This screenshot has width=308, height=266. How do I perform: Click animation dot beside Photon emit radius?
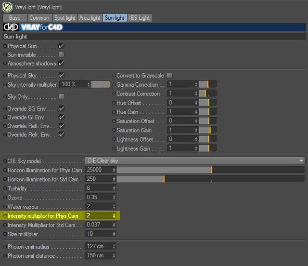click(5, 246)
